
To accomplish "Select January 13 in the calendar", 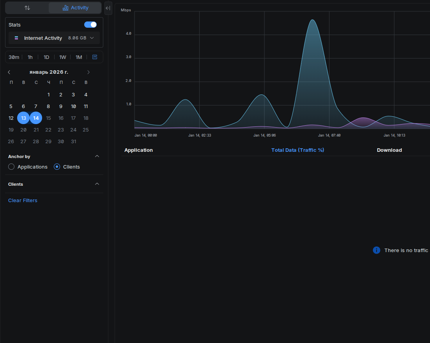I will tap(23, 118).
